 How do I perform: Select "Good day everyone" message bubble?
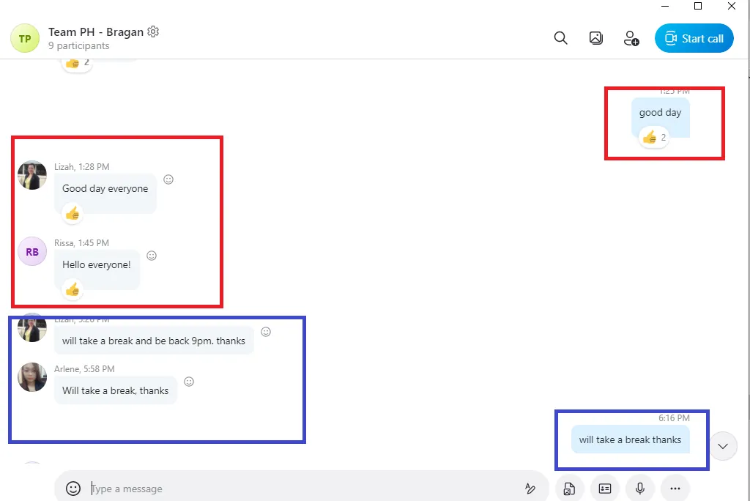[105, 193]
